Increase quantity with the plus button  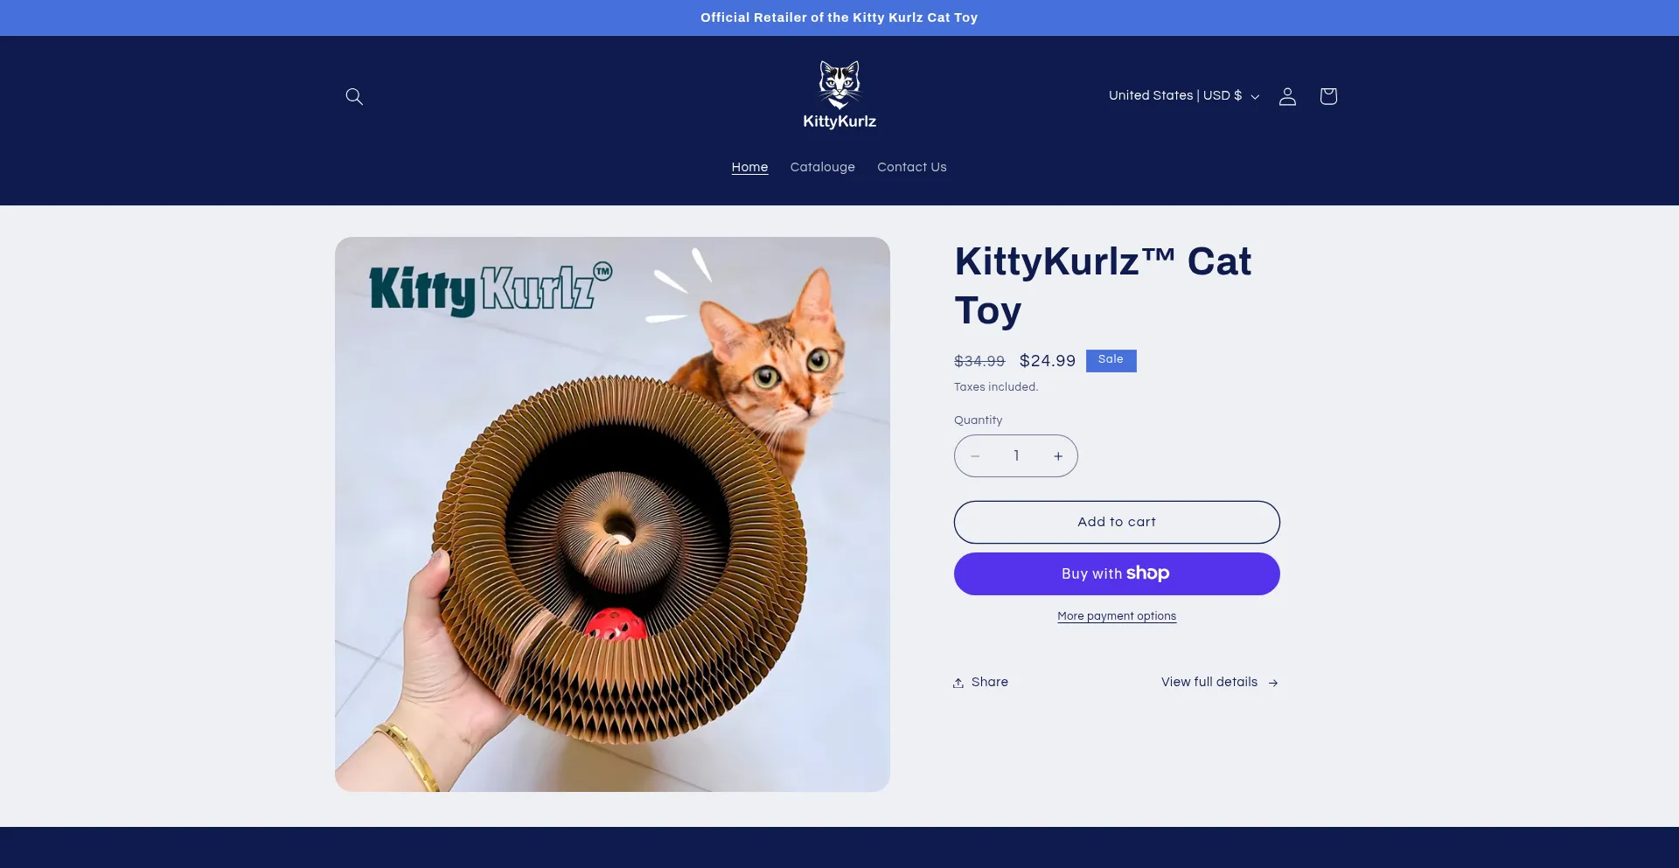coord(1058,456)
